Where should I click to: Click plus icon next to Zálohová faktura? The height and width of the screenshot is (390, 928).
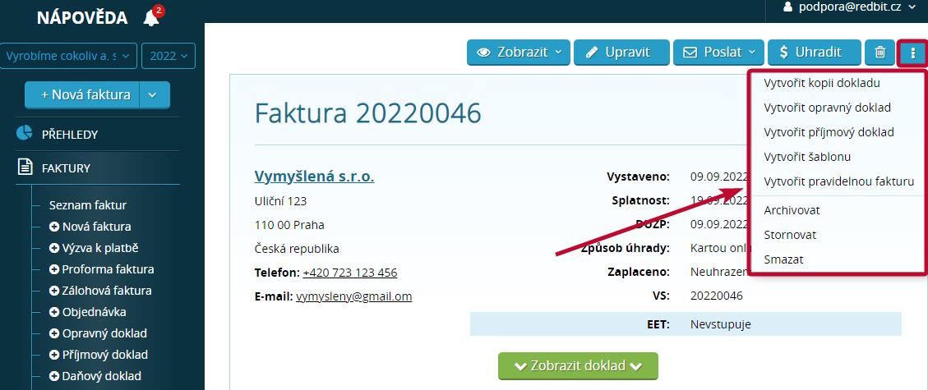[54, 291]
